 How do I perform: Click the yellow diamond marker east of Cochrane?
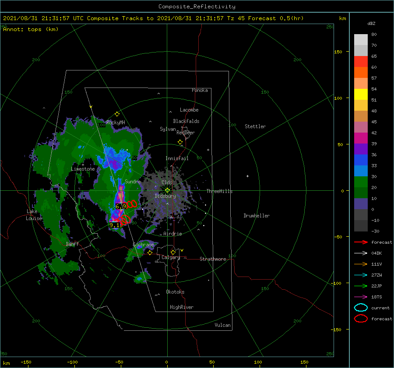pos(150,252)
